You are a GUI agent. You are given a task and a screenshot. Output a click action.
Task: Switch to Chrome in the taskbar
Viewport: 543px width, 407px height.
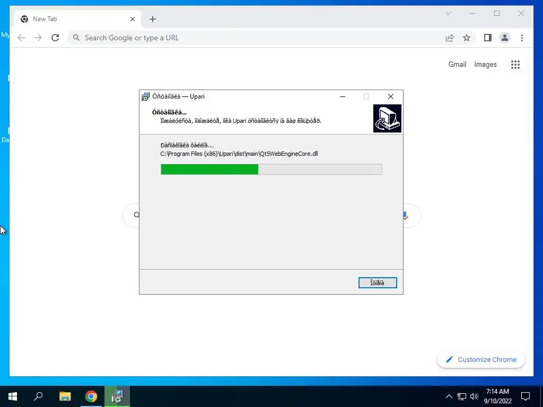[x=91, y=396]
